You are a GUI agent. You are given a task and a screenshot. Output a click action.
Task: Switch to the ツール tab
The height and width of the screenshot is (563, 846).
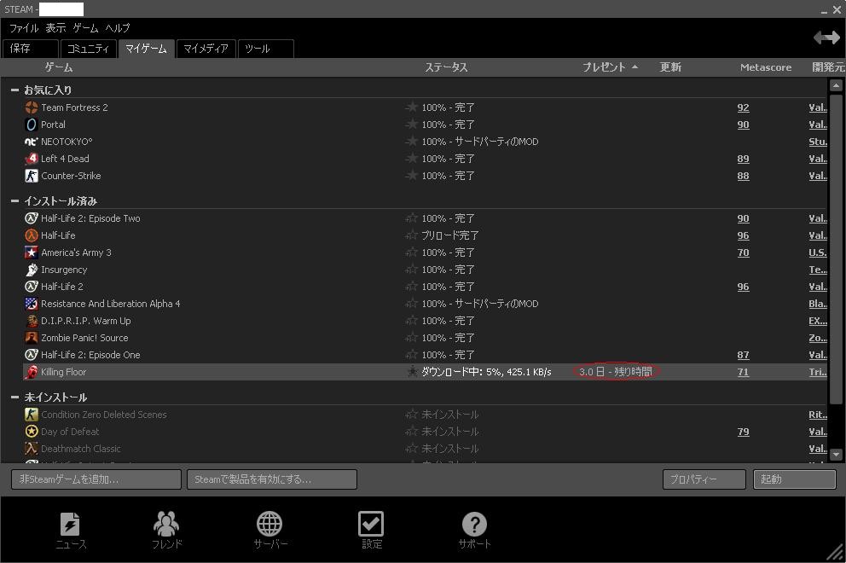265,49
